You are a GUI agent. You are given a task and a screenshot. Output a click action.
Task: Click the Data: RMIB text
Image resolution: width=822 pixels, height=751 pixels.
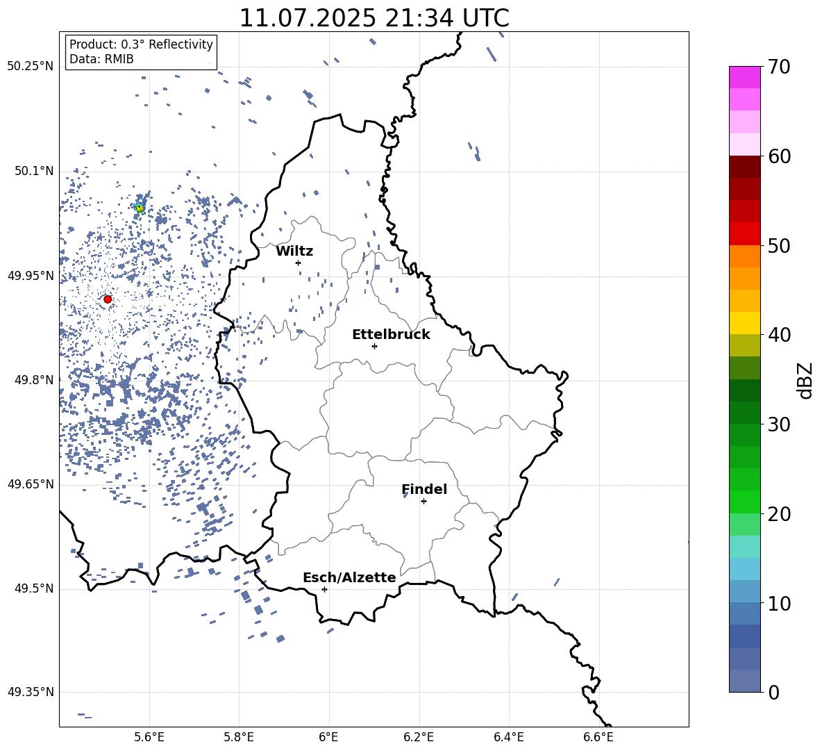pos(101,59)
